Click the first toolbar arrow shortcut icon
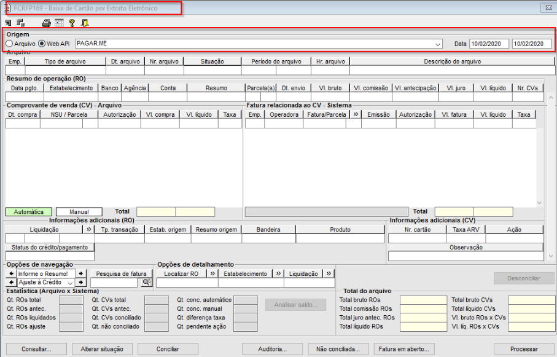 point(8,23)
